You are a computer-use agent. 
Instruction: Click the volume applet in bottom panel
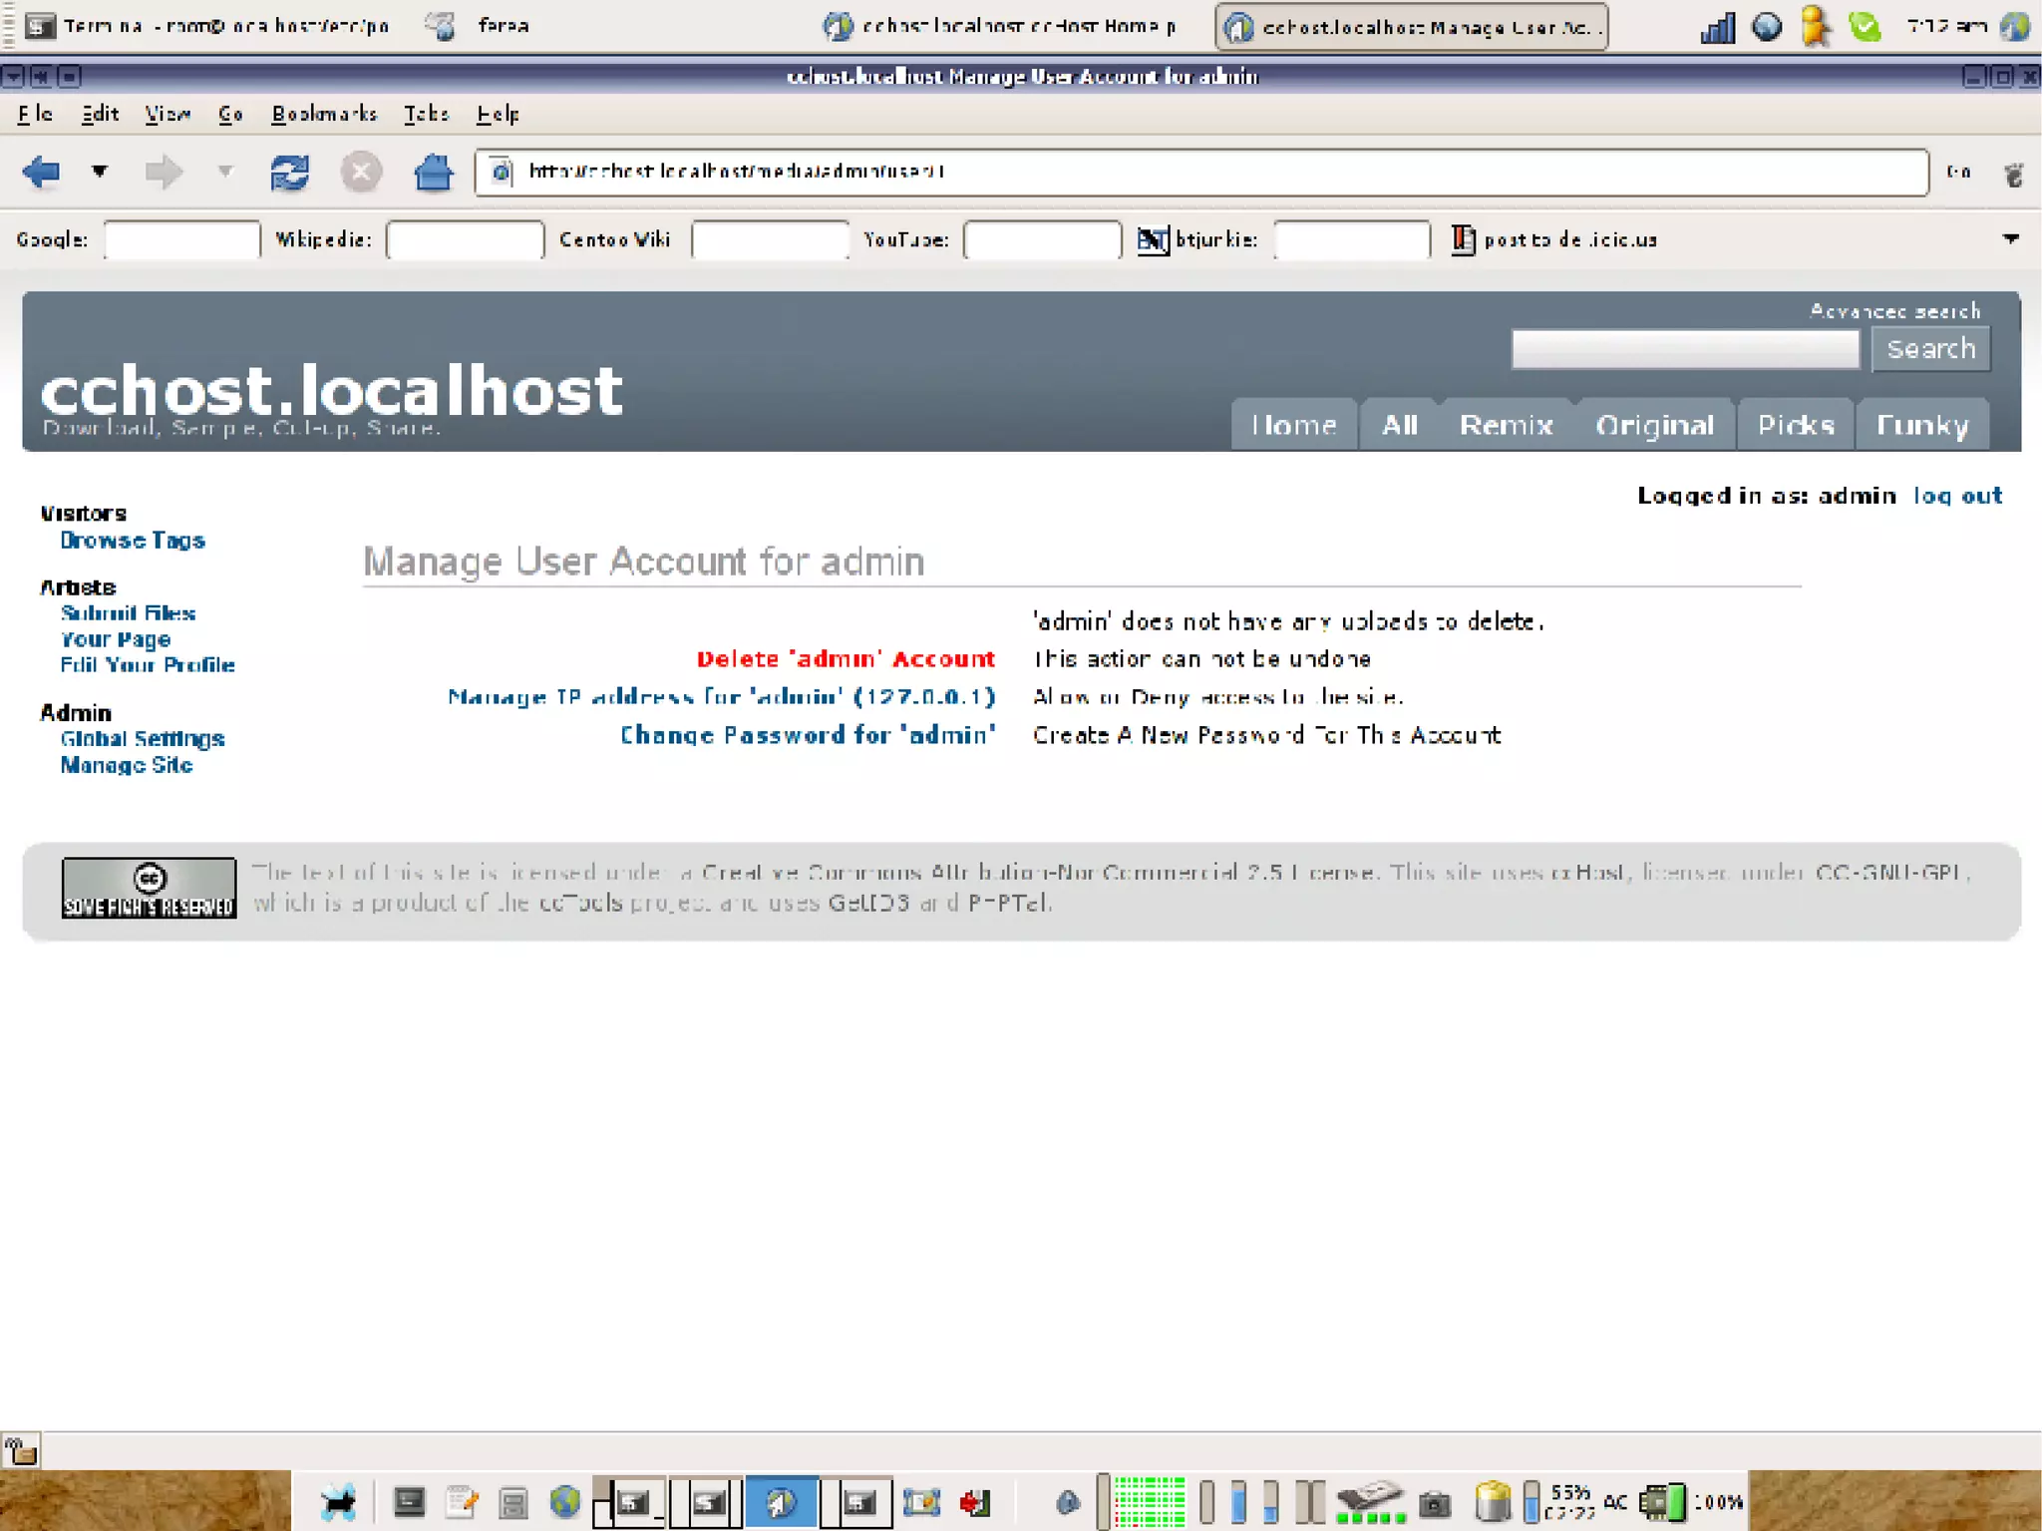point(1067,1502)
